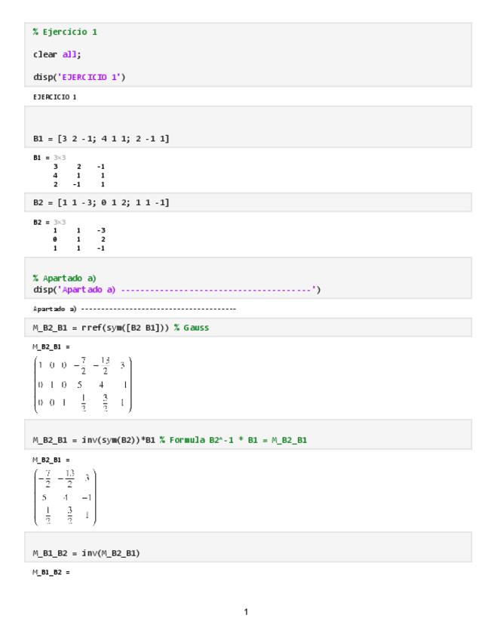
Task: Click the B1 matrix definition code line
Action: [x=101, y=139]
